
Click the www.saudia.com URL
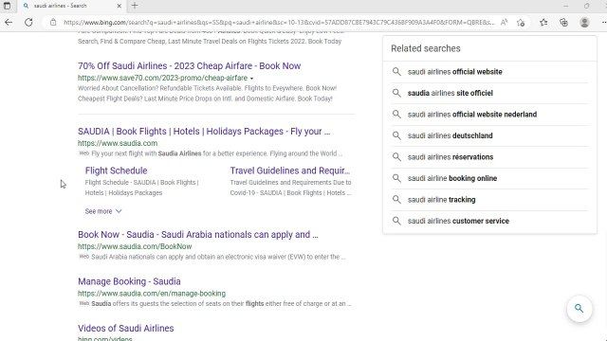(x=118, y=143)
